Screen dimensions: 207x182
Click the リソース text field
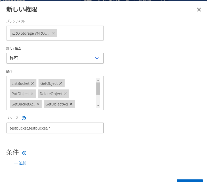click(x=55, y=128)
